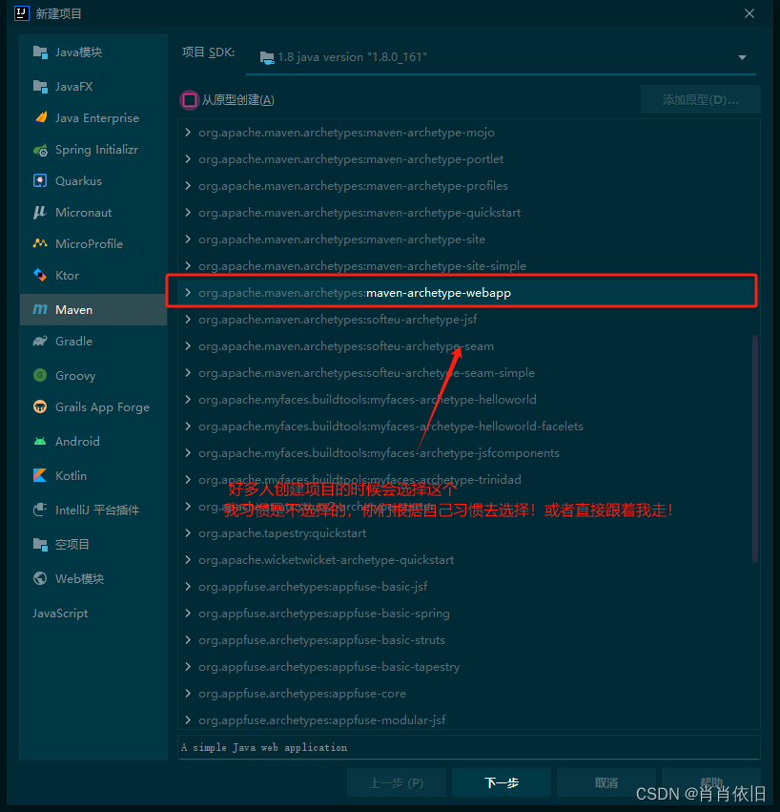Select maven-archetype-site-simple archetype
The image size is (780, 812).
pyautogui.click(x=468, y=266)
